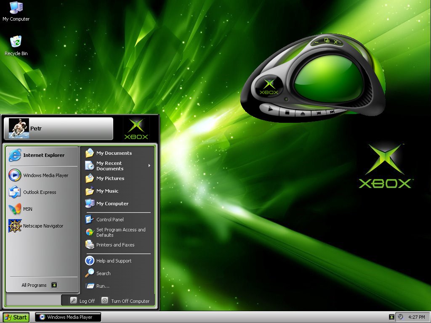The image size is (431, 323).
Task: Switch to Windows Media Player taskbar button
Action: [68, 317]
